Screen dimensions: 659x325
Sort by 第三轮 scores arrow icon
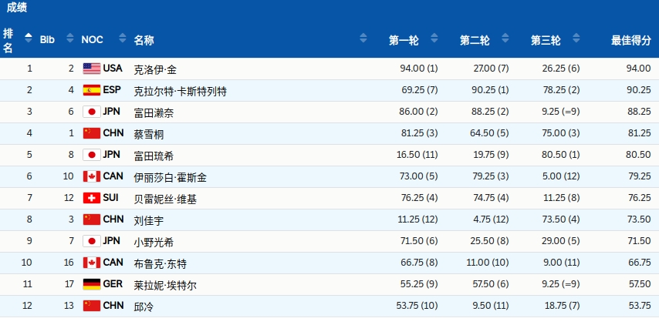pos(576,38)
